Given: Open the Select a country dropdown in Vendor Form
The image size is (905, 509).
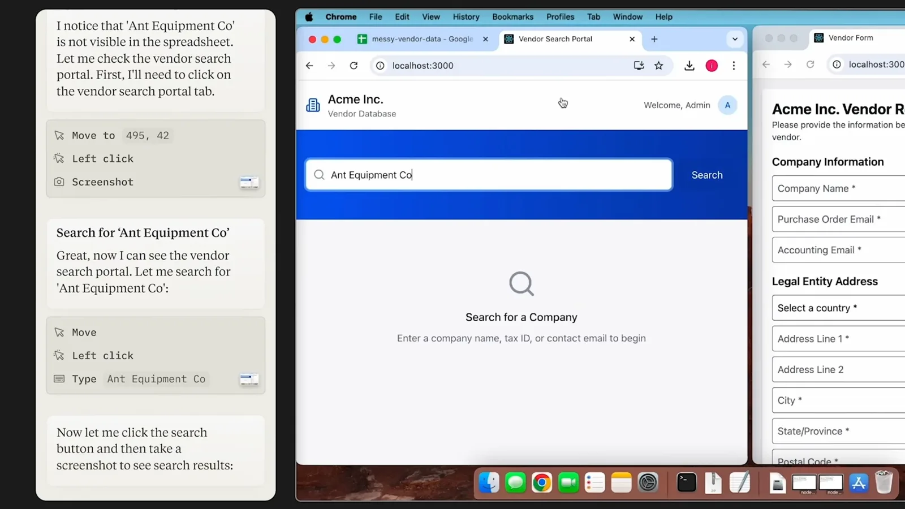Looking at the screenshot, I should (x=838, y=308).
